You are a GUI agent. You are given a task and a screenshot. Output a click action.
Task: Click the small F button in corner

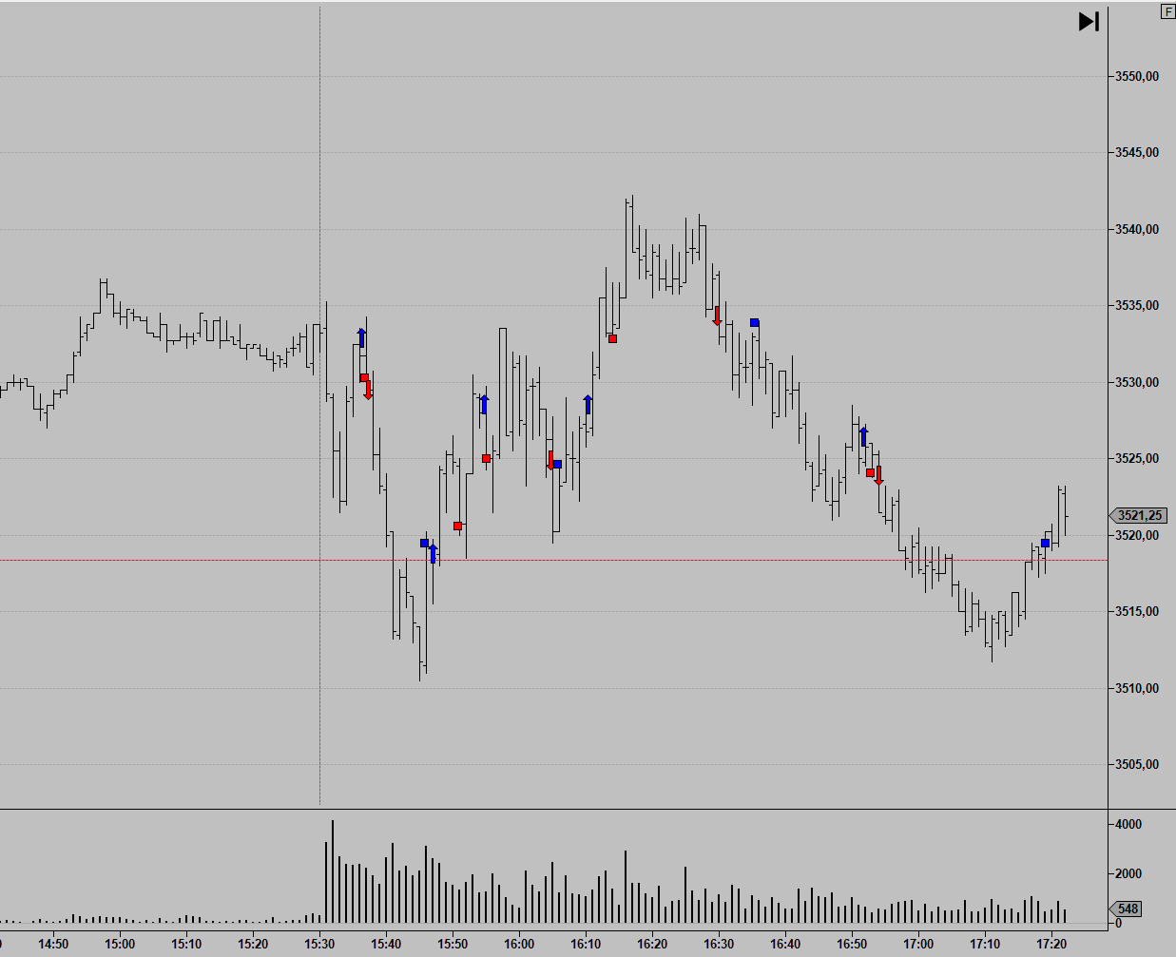point(1168,11)
